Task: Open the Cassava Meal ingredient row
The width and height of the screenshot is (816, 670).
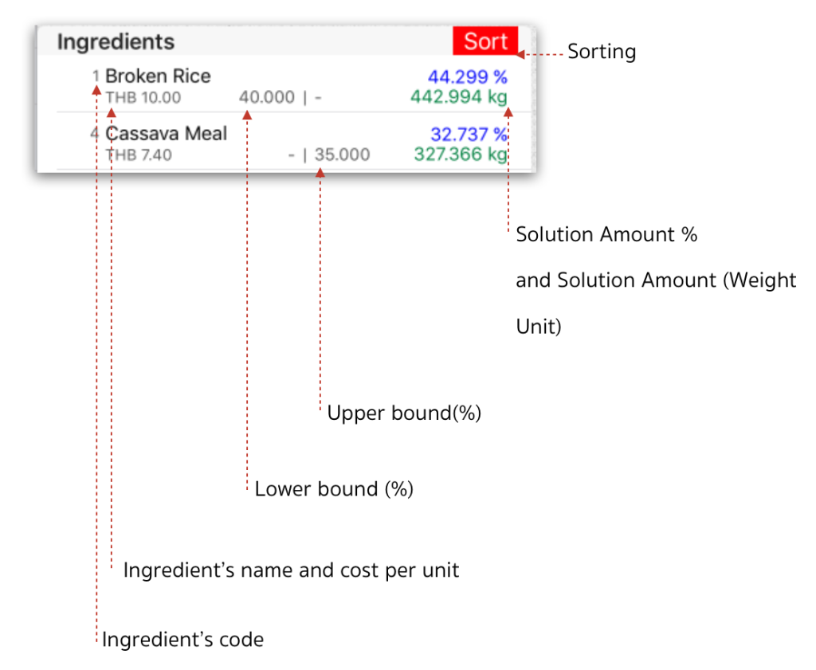Action: click(x=166, y=134)
